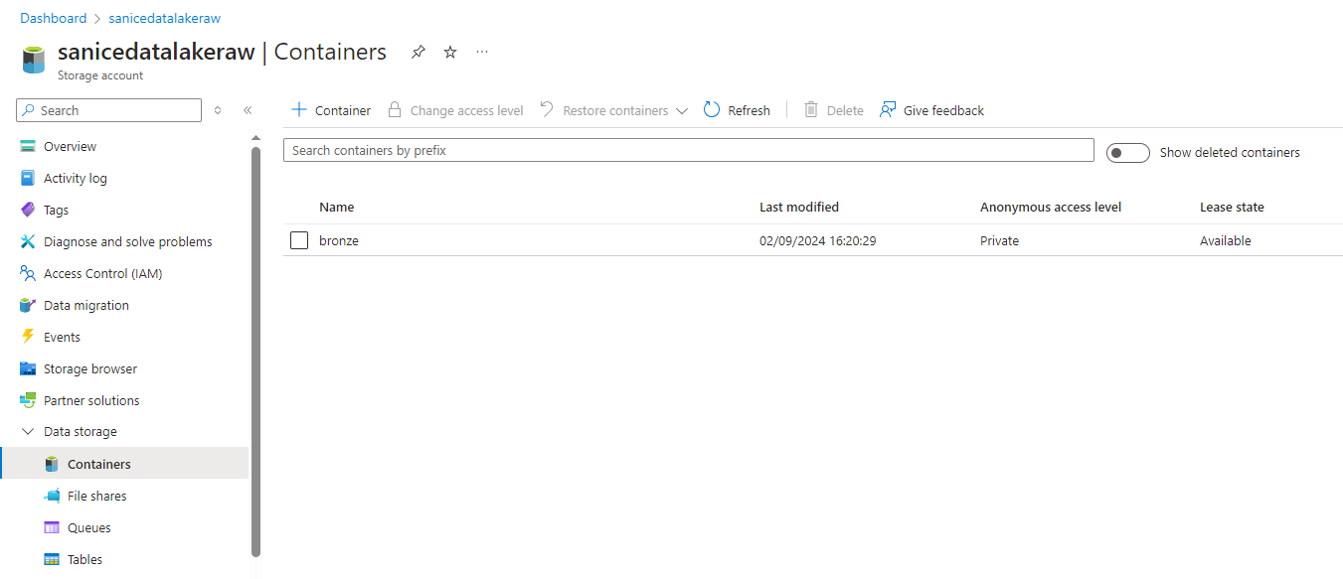This screenshot has width=1343, height=579.
Task: Click the Diagnose and solve problems wrench icon
Action: 28,241
